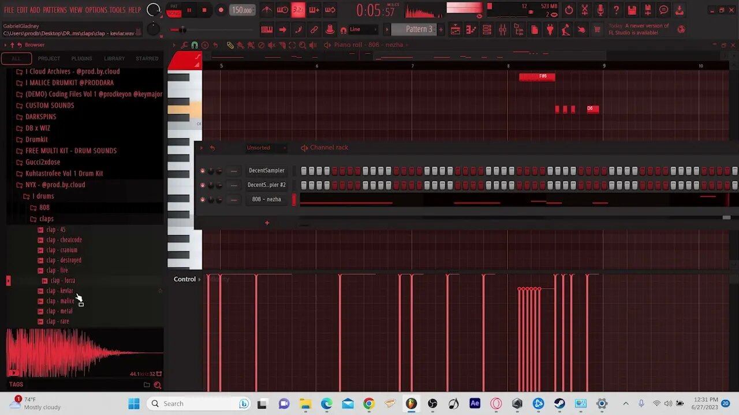Click the scissors audio editor icon
This screenshot has width=739, height=415.
click(x=585, y=10)
